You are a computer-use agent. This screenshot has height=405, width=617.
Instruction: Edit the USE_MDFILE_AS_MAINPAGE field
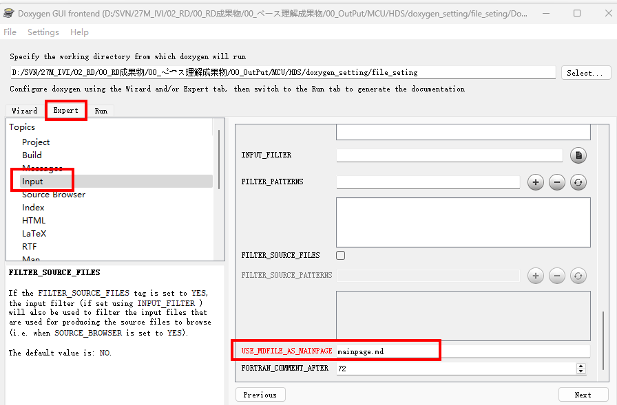click(461, 350)
